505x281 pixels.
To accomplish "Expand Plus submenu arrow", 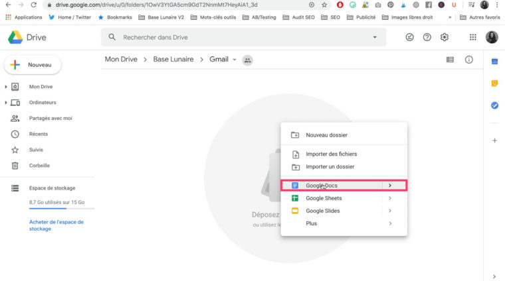I will 389,223.
